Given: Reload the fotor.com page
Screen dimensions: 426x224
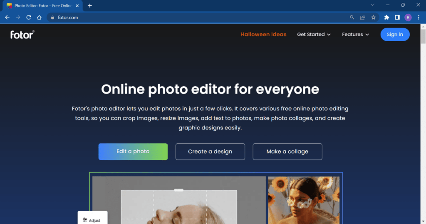Looking at the screenshot, I should click(29, 17).
